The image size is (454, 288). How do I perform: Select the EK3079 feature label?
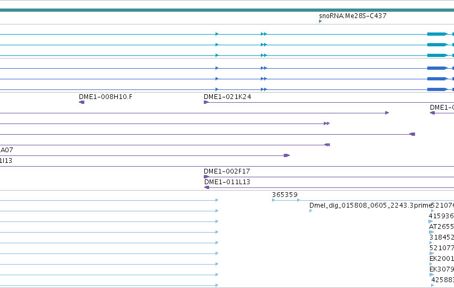442,269
